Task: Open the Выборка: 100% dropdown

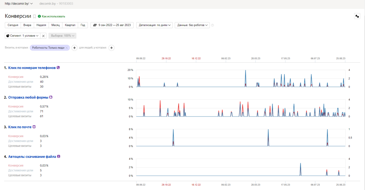Action: click(x=62, y=36)
